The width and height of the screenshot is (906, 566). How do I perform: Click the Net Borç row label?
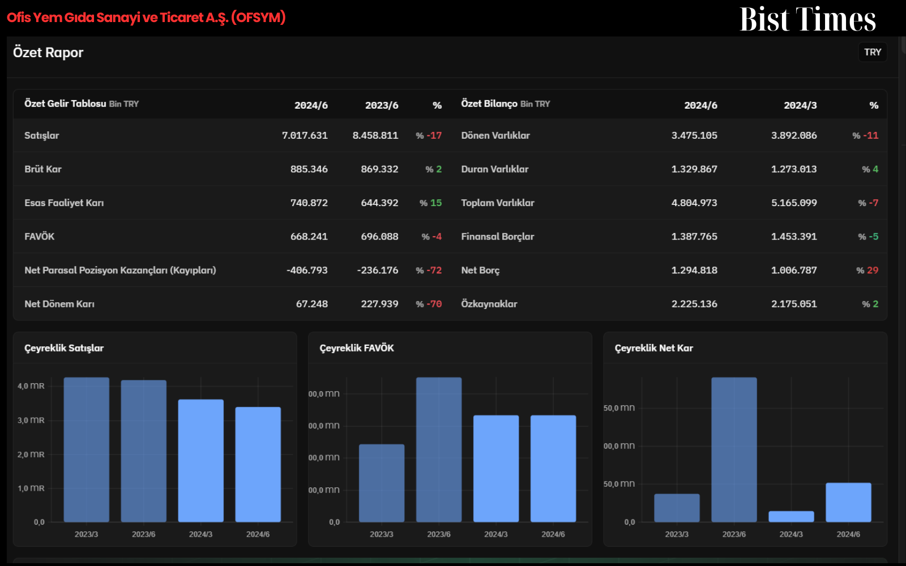[x=480, y=270]
